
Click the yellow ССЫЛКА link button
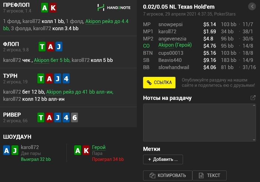click(159, 82)
